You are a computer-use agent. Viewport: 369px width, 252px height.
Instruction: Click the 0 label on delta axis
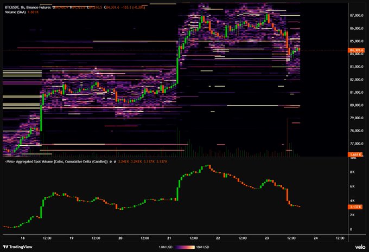pos(351,229)
